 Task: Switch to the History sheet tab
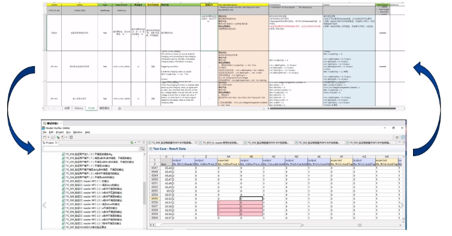(x=79, y=108)
